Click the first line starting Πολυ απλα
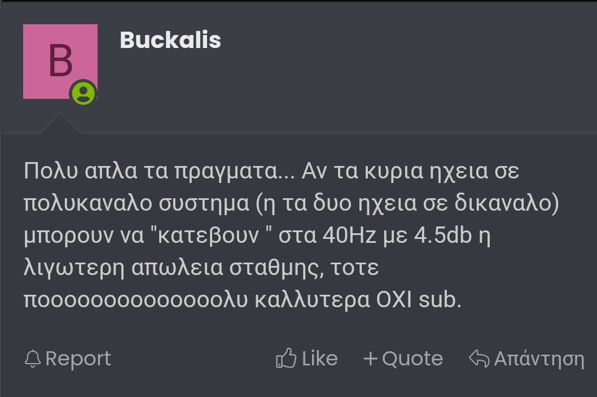The image size is (597, 397). coord(271,171)
